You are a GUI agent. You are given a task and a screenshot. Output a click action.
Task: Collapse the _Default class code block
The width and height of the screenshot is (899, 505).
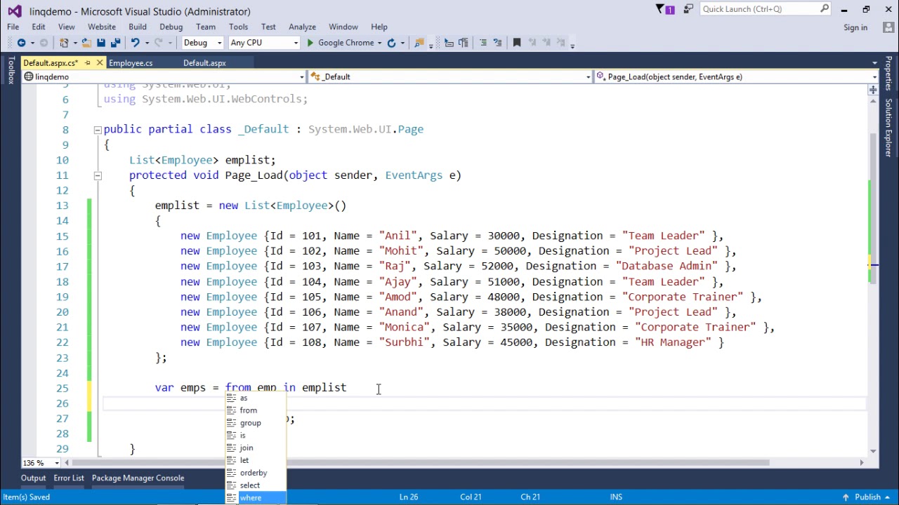click(97, 130)
